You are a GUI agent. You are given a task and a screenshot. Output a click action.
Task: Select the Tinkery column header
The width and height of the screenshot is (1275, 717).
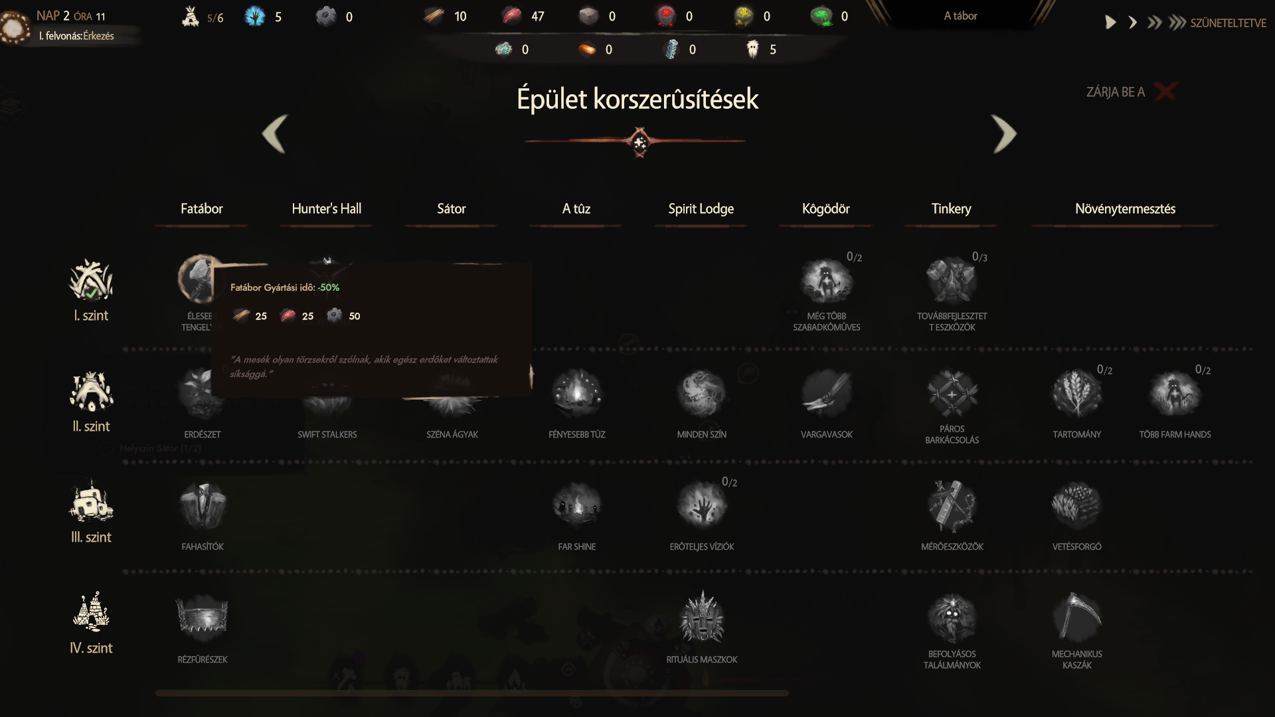(x=951, y=208)
